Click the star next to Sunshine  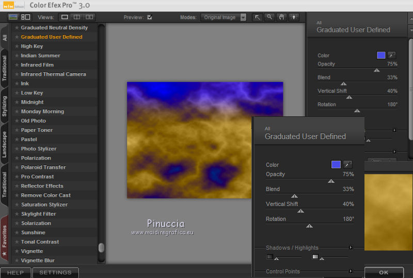17,233
